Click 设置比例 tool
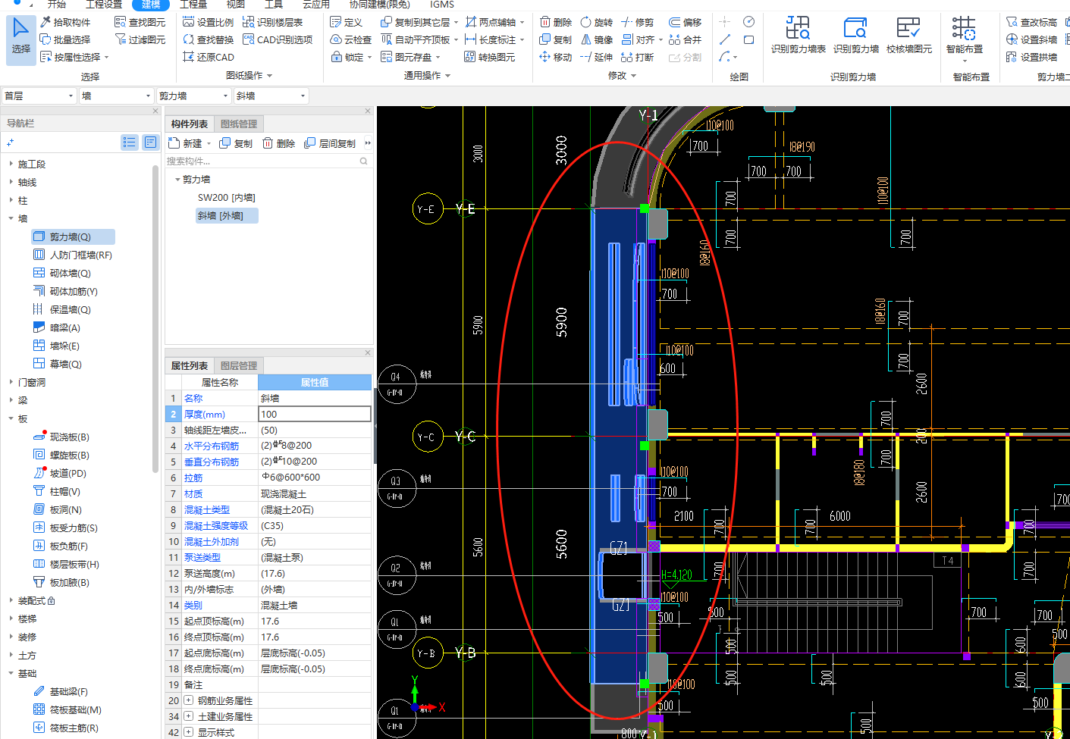 (x=209, y=22)
